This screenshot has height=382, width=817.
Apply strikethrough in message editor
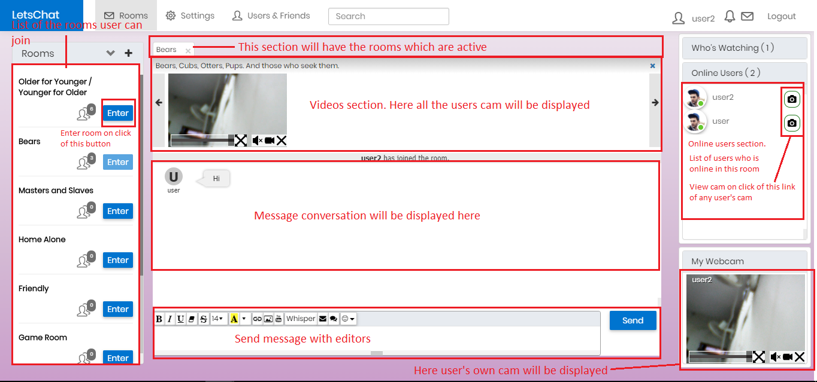coord(203,319)
